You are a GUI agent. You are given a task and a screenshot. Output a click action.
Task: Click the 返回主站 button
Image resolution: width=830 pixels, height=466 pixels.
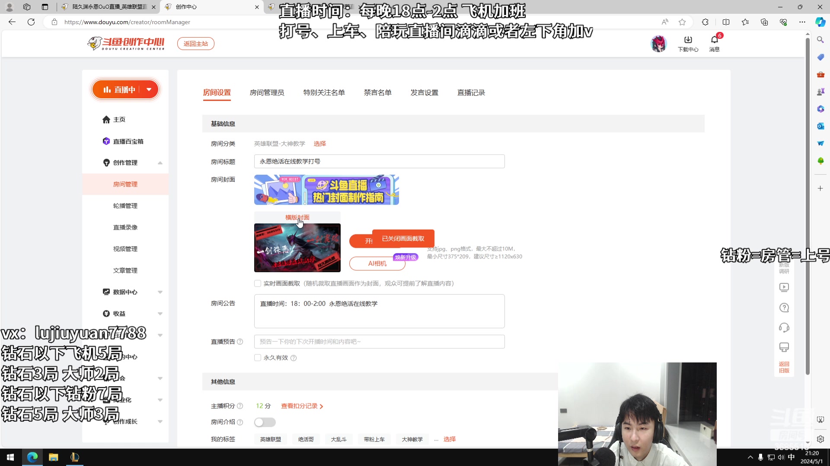click(195, 44)
